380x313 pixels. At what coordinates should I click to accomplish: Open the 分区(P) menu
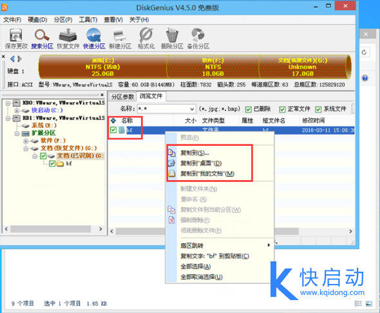click(63, 19)
